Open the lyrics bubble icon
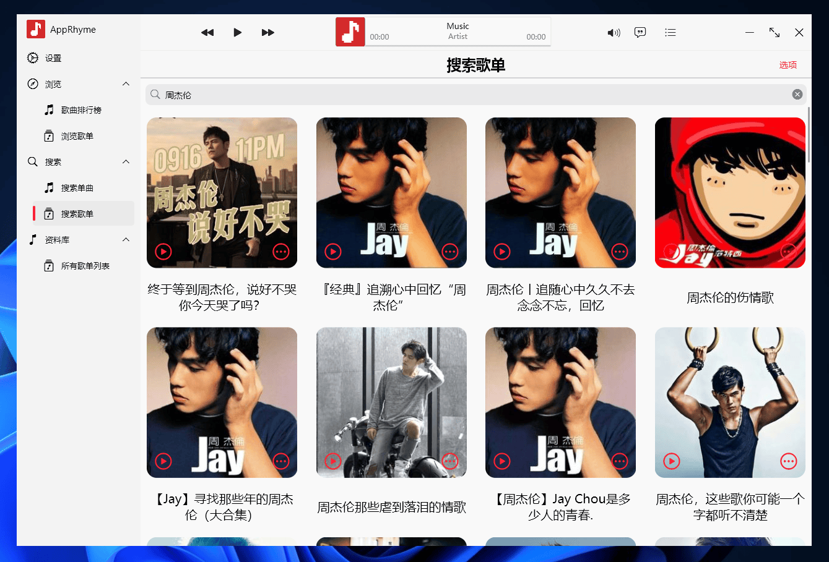This screenshot has height=562, width=829. click(x=640, y=32)
